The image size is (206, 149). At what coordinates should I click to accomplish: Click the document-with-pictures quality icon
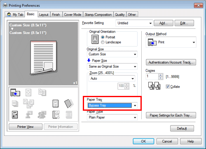pos(15,115)
